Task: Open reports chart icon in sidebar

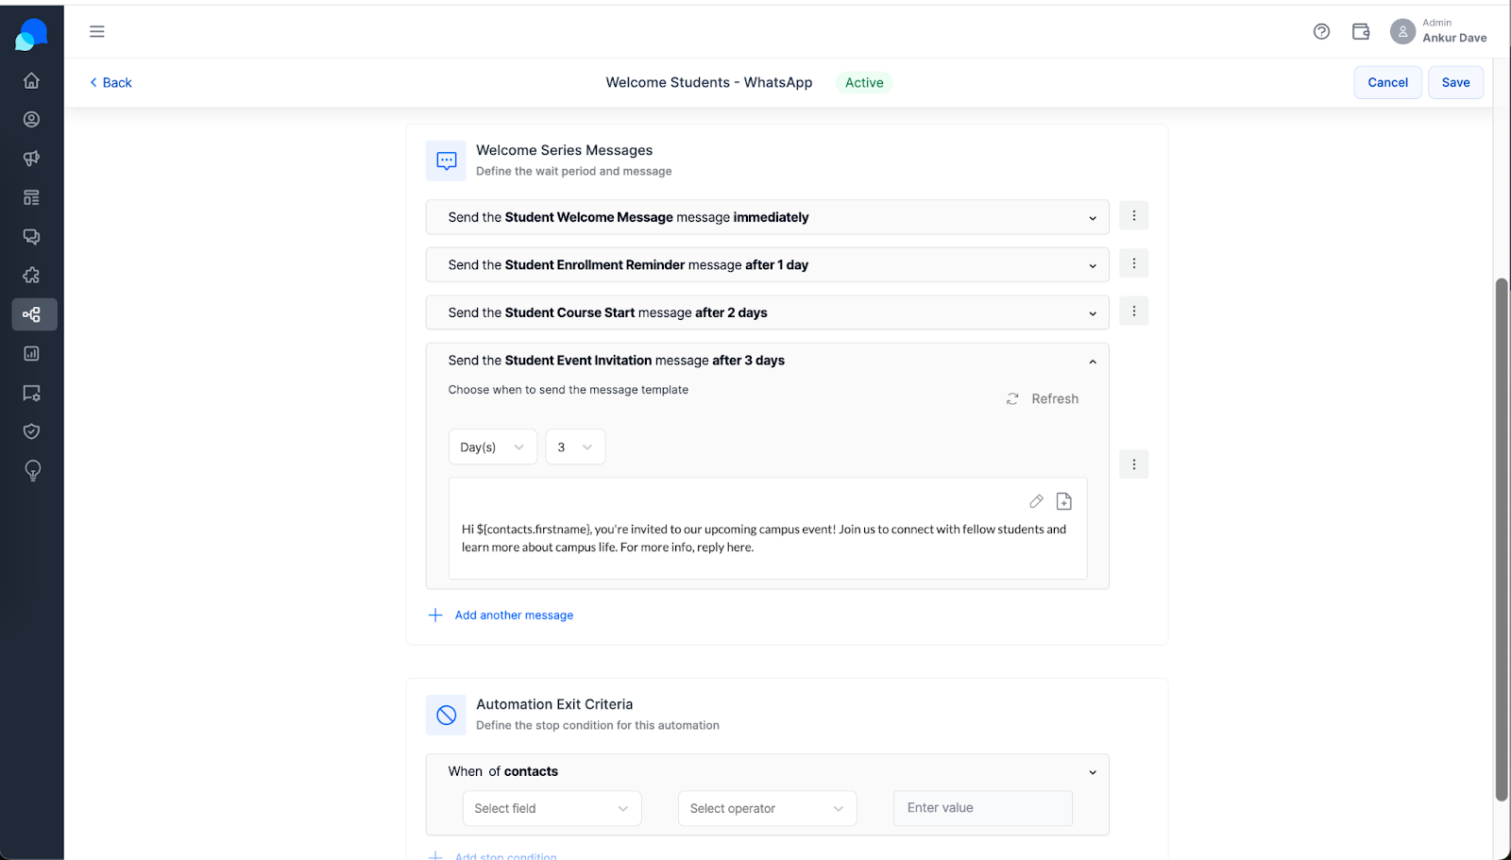Action: (x=31, y=353)
